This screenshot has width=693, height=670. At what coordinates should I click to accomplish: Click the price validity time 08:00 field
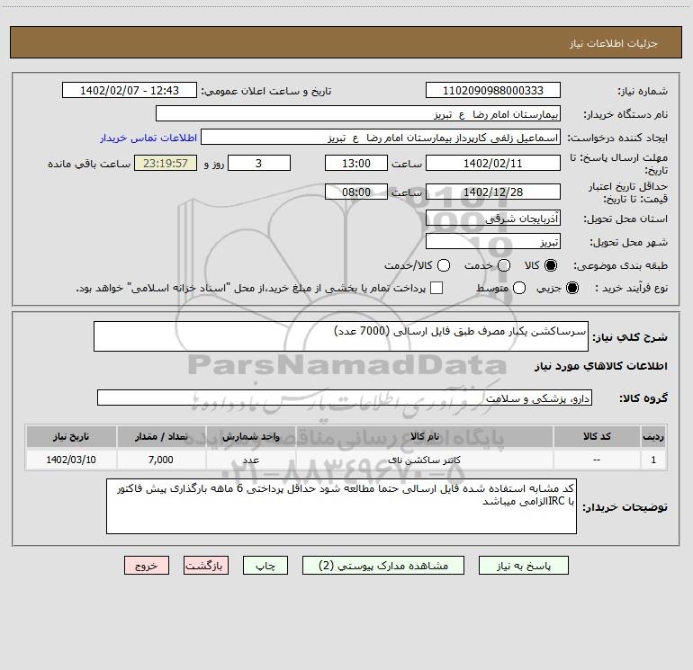tap(356, 192)
